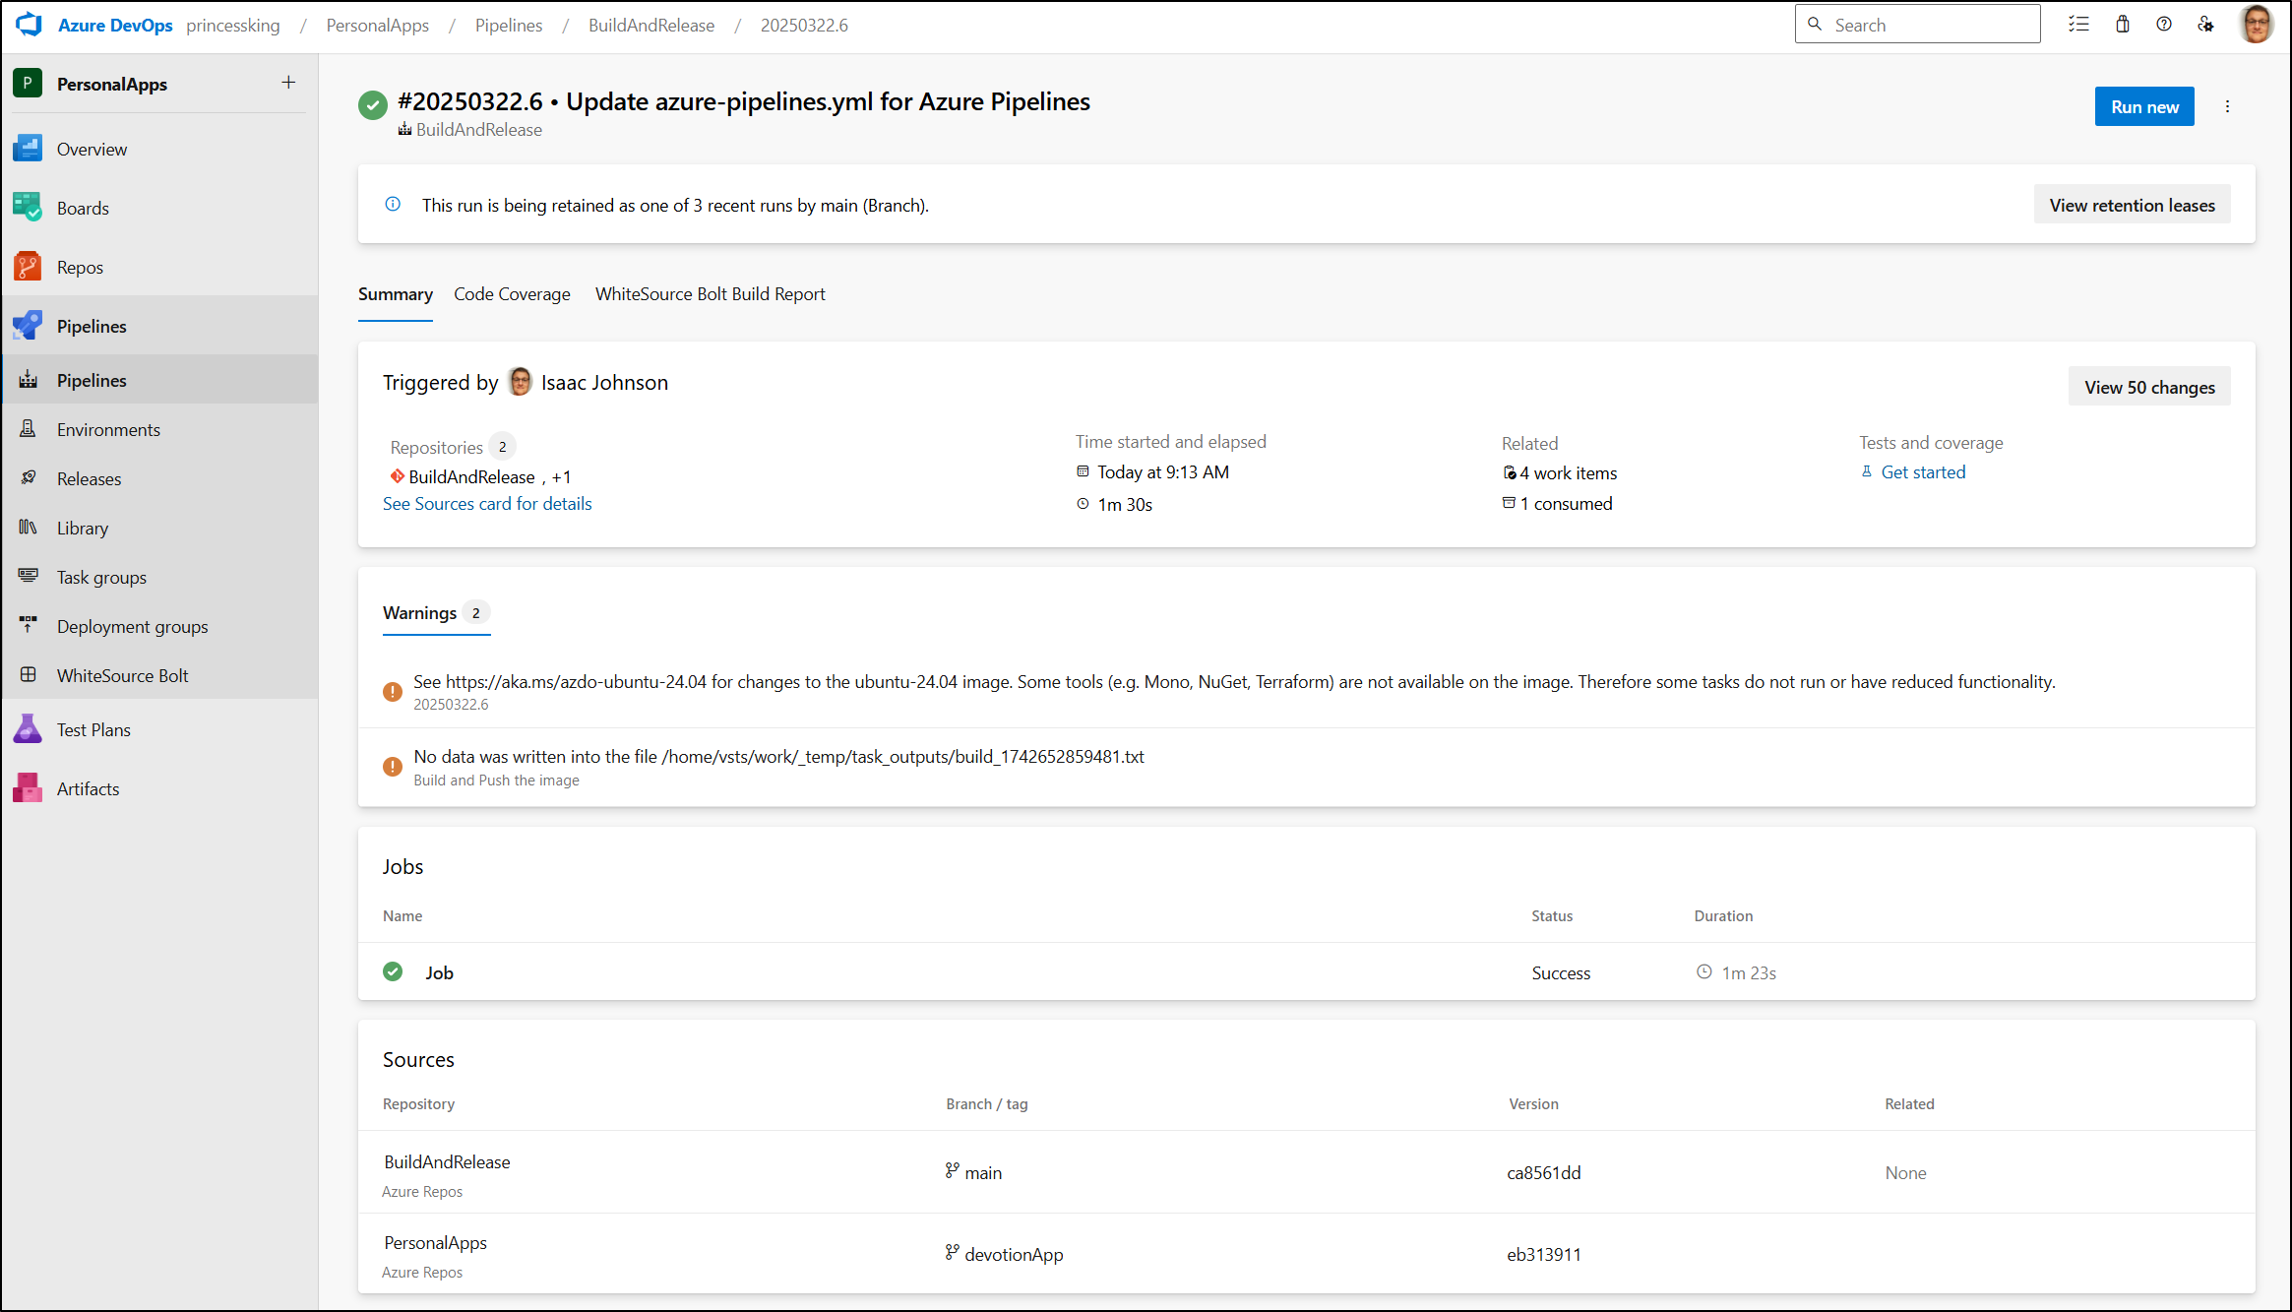Click the green success icon next to Job
The image size is (2292, 1312).
tap(393, 971)
